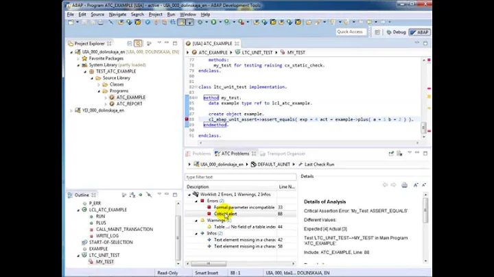
Task: Close the Outline view tab
Action: tap(93, 195)
